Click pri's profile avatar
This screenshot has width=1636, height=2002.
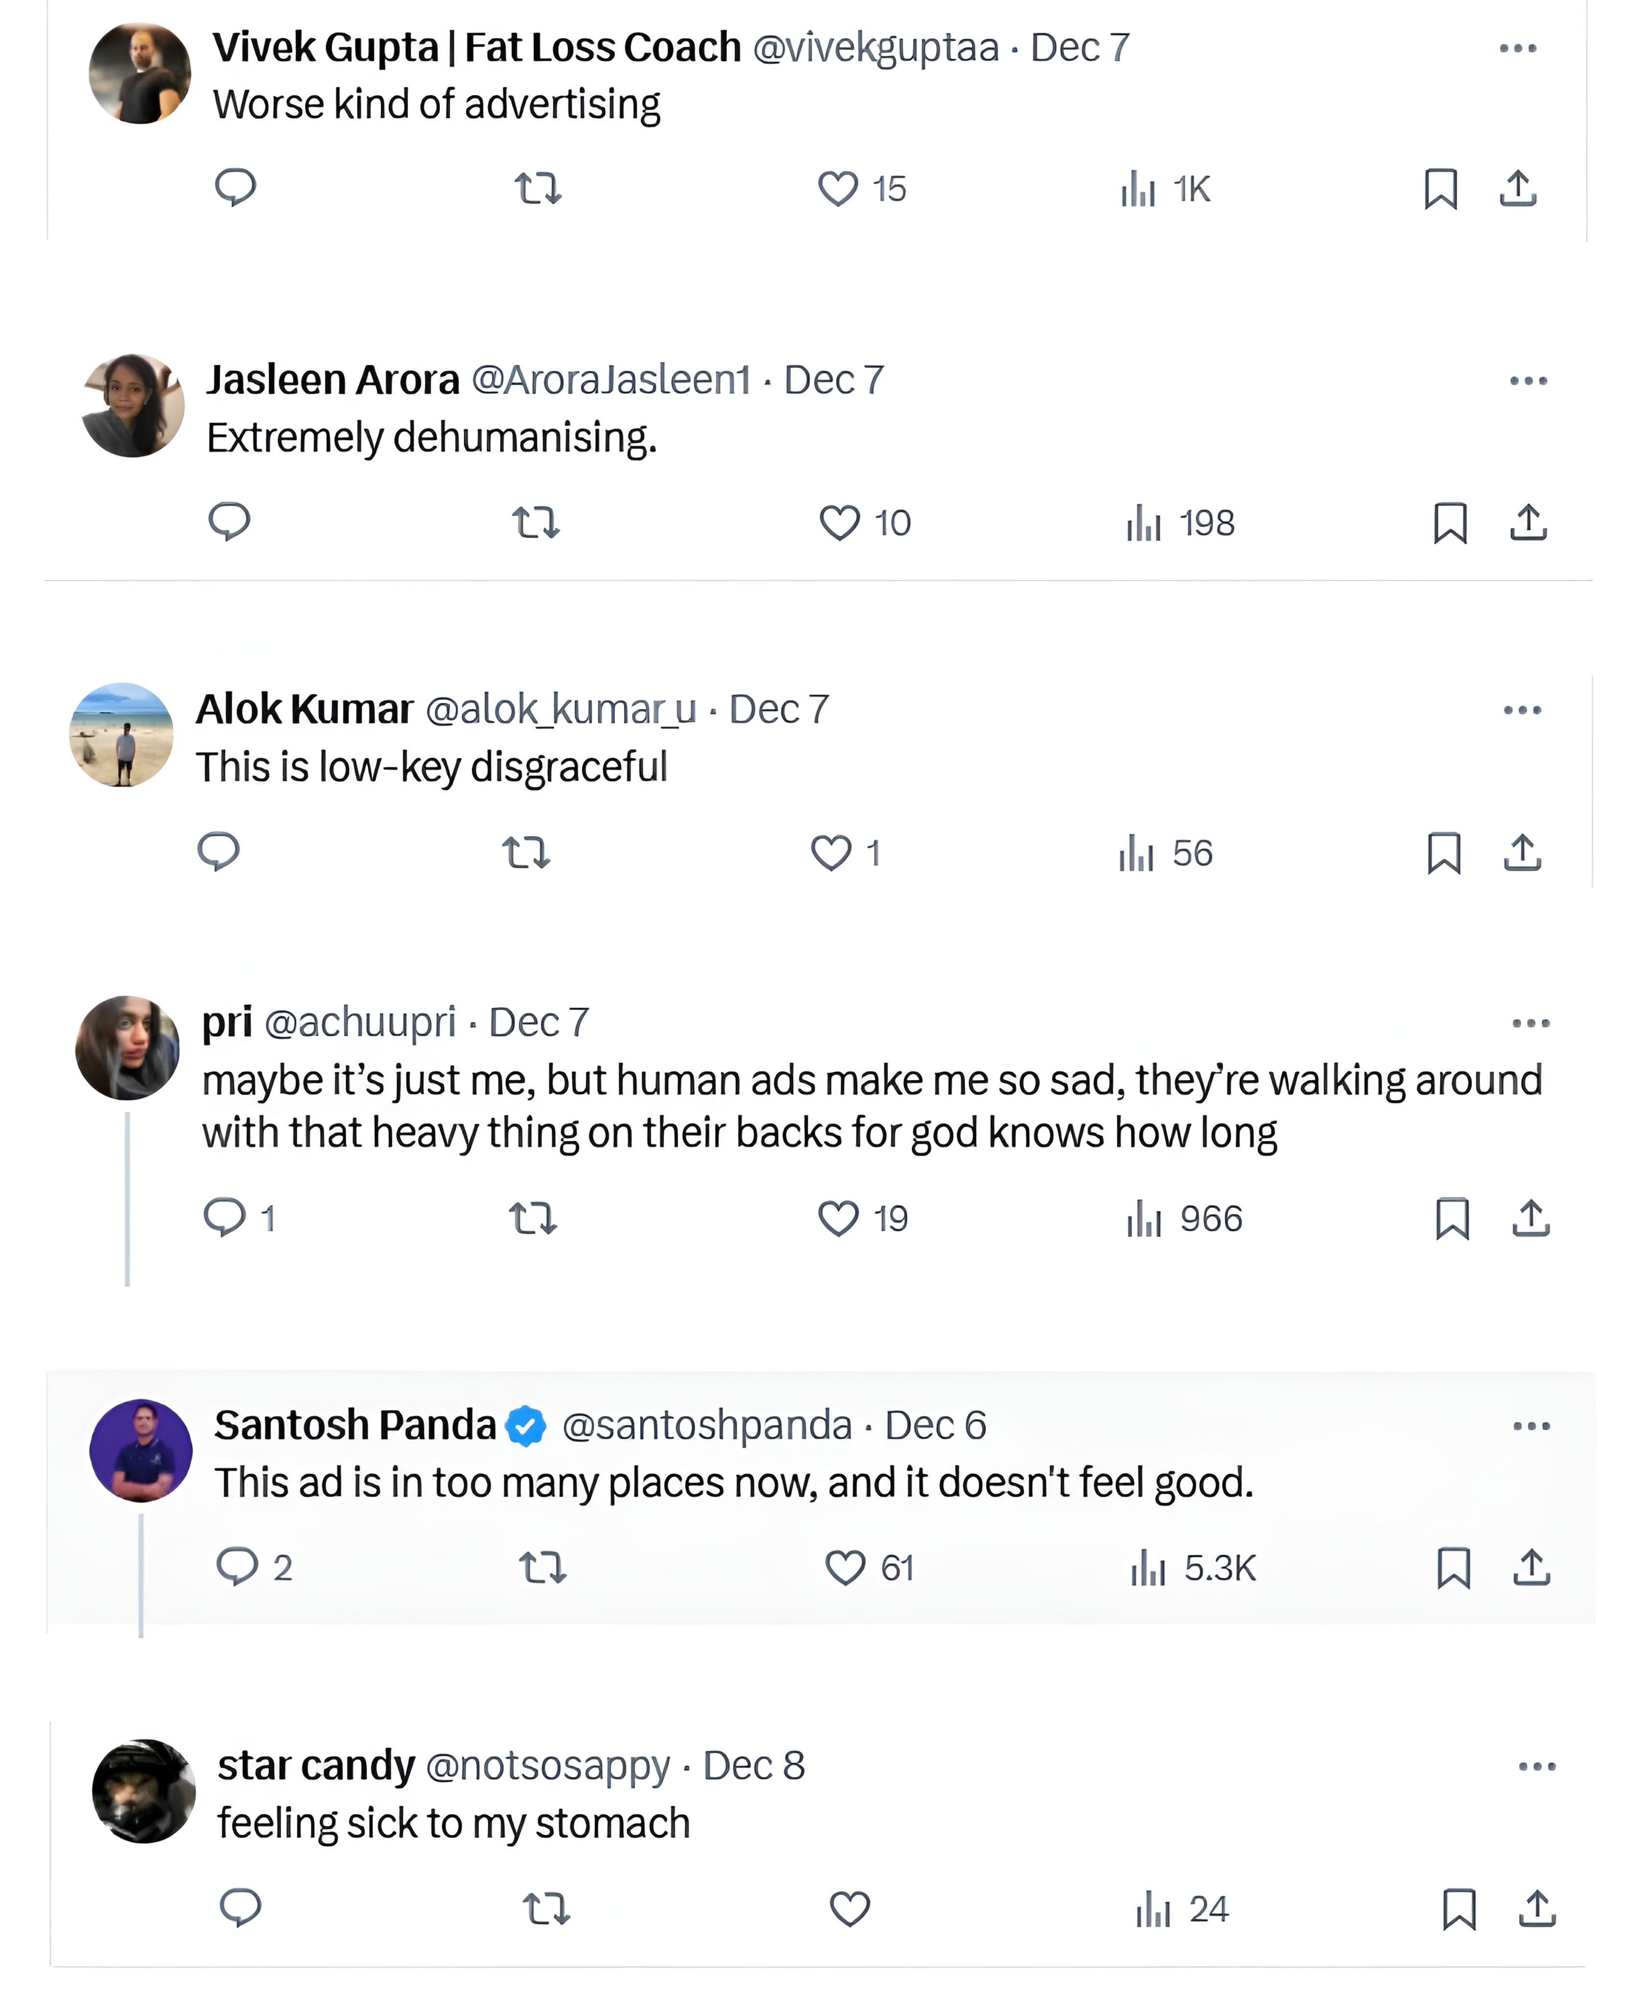127,1047
